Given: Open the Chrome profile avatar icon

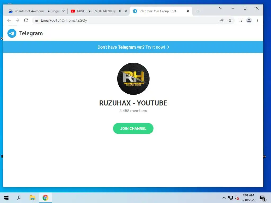Looking at the screenshot, I should coord(249,20).
